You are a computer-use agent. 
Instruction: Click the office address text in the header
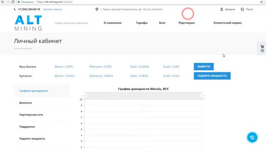coord(132,9)
